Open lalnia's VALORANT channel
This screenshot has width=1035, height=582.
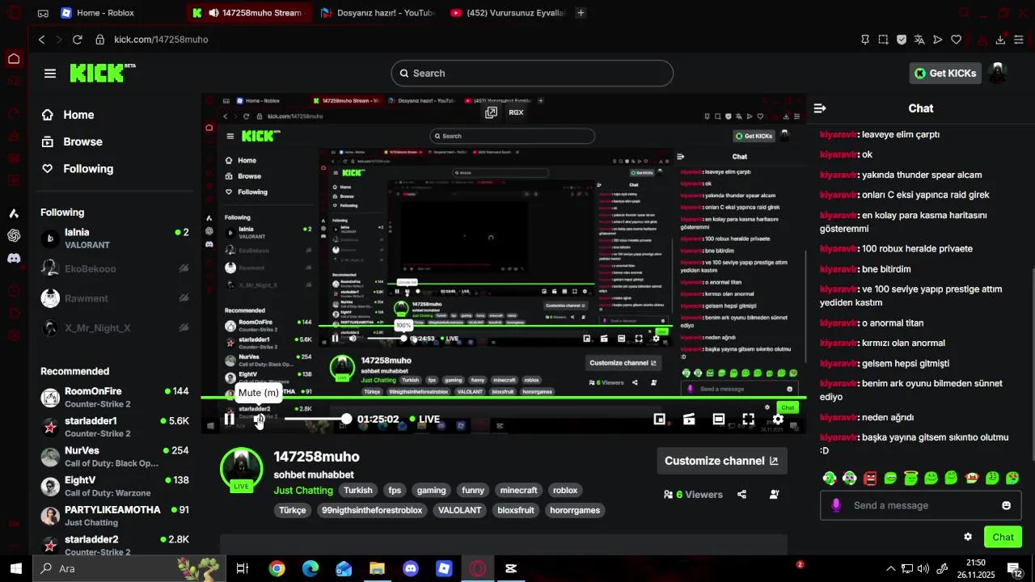point(114,238)
